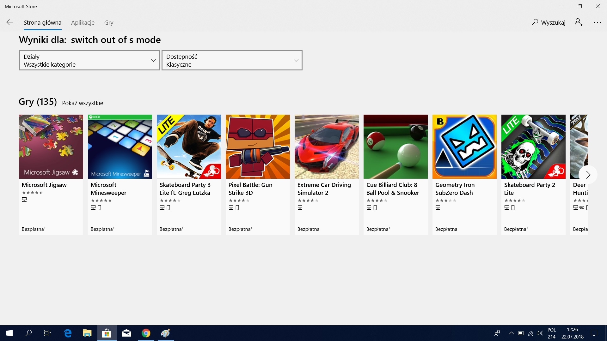Screen dimensions: 607x341
Task: Open People icon in system tray
Action: 497,333
